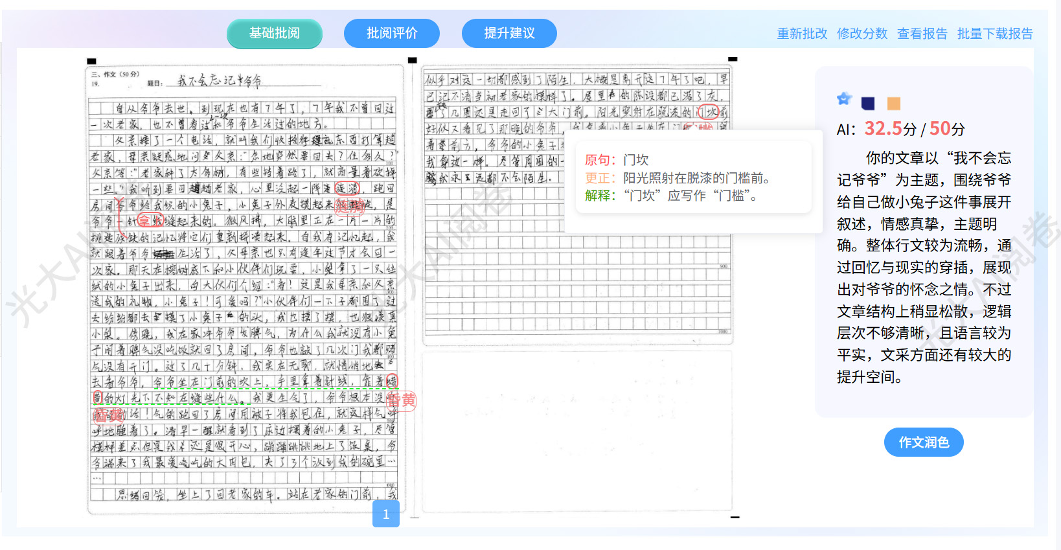Click the red circled 涟漪 annotation

(347, 189)
